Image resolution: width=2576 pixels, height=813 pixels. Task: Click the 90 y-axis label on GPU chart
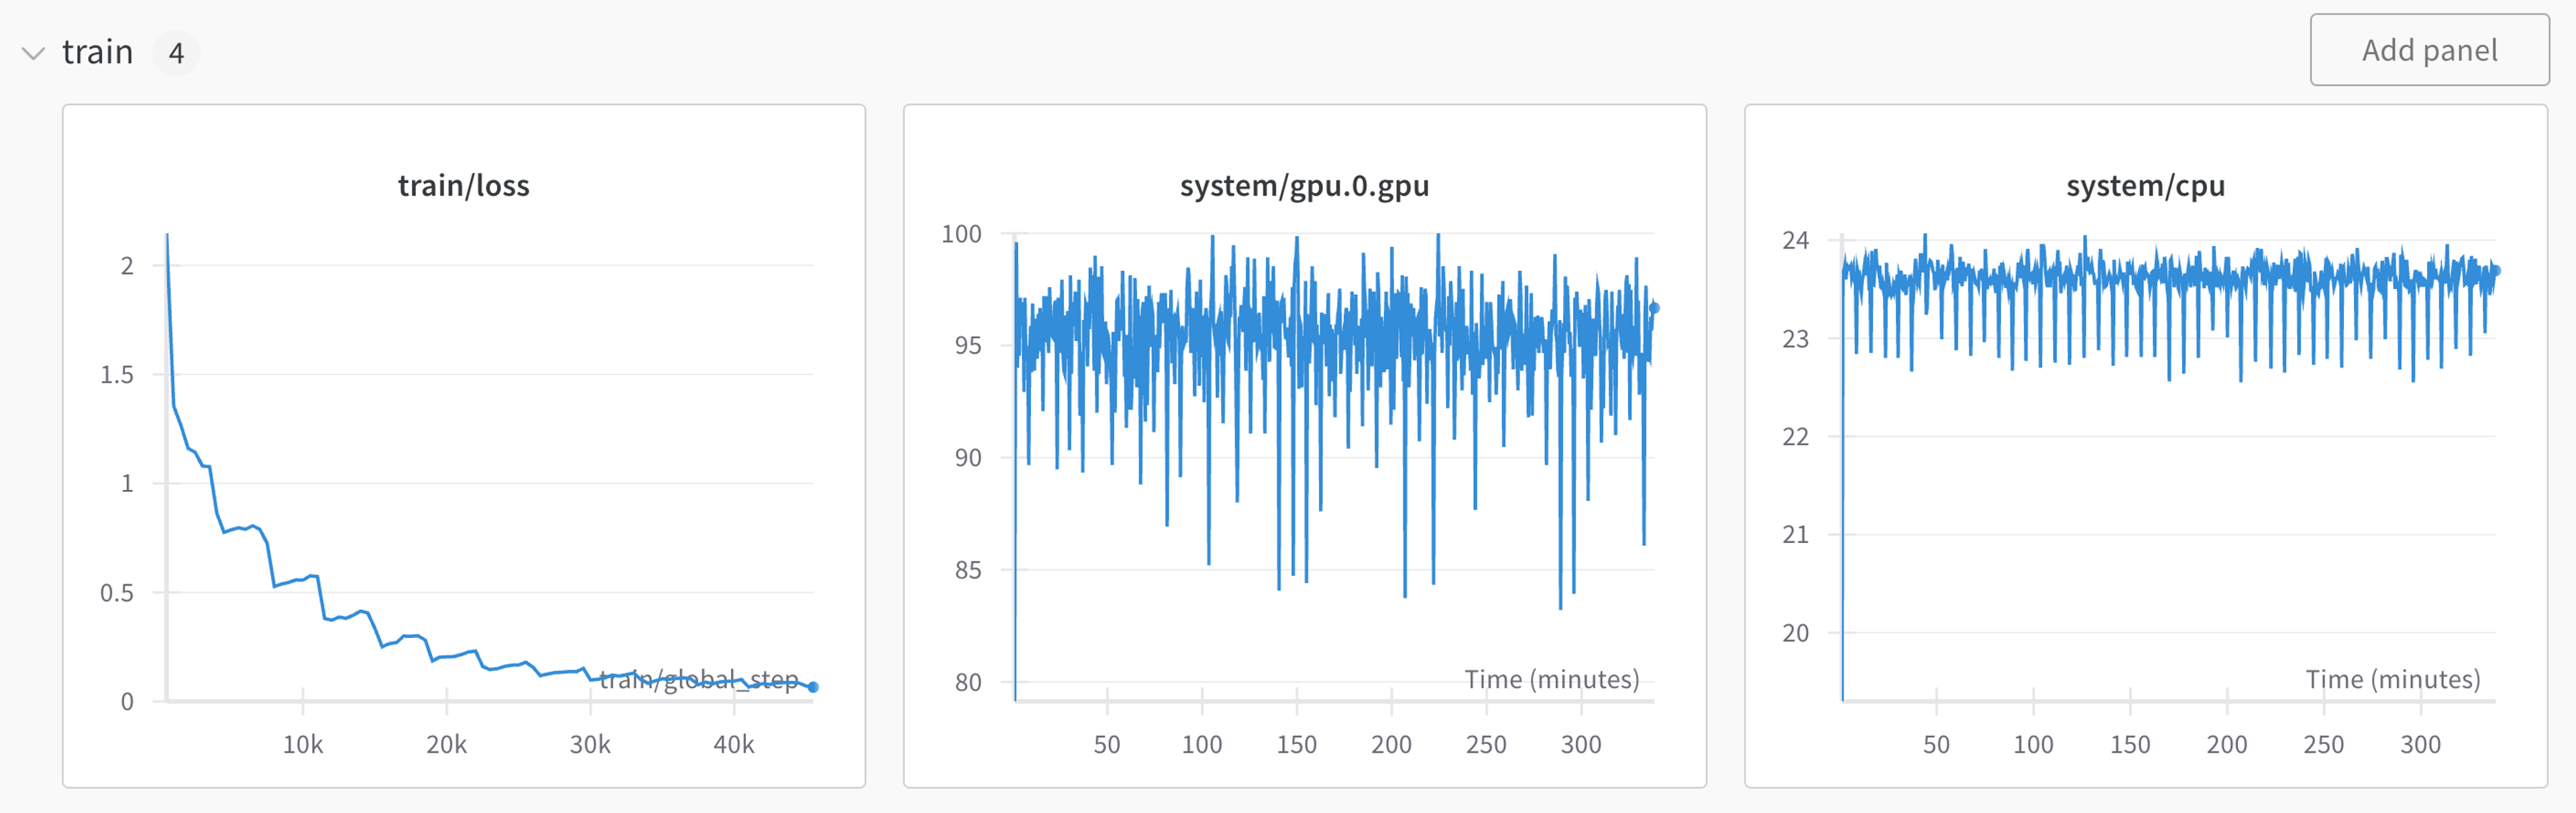968,457
